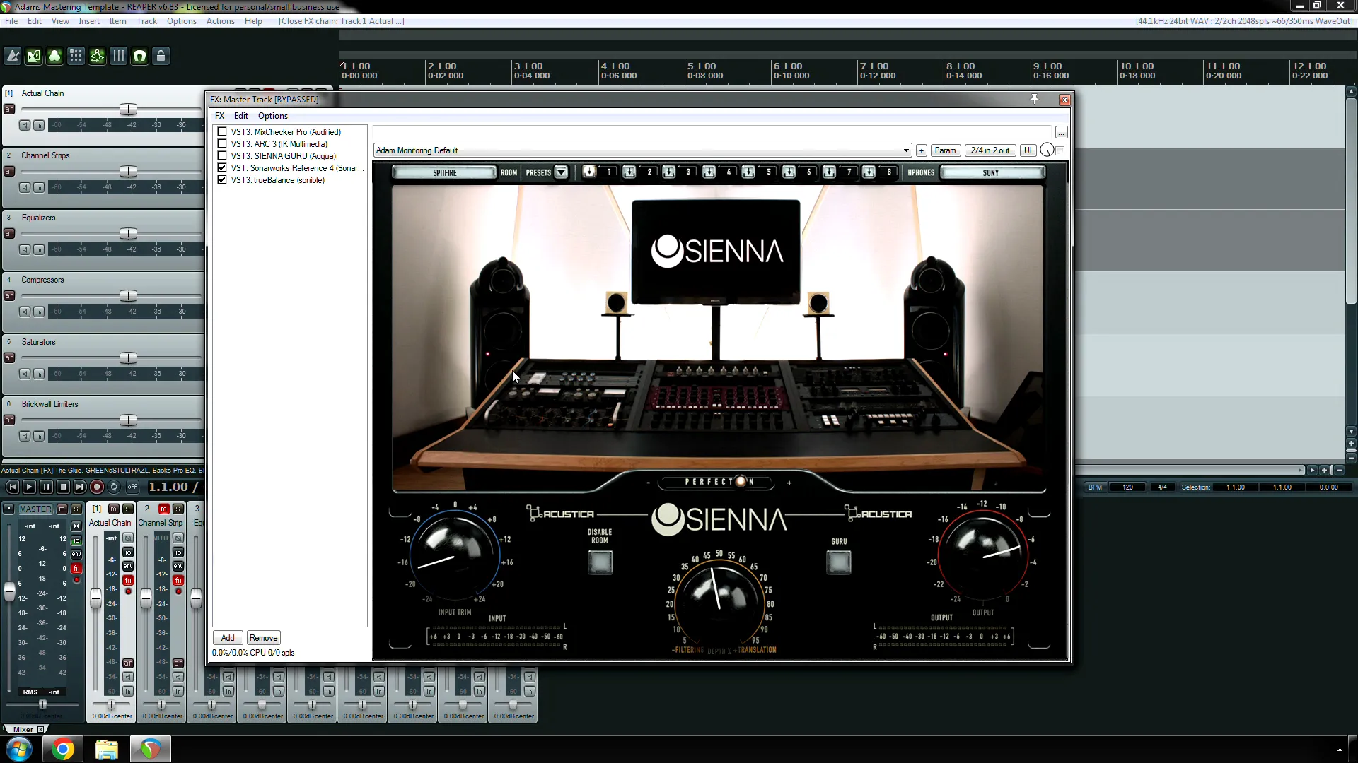Open File Explorer from the taskbar
Screen dimensions: 1358x763
click(x=107, y=749)
